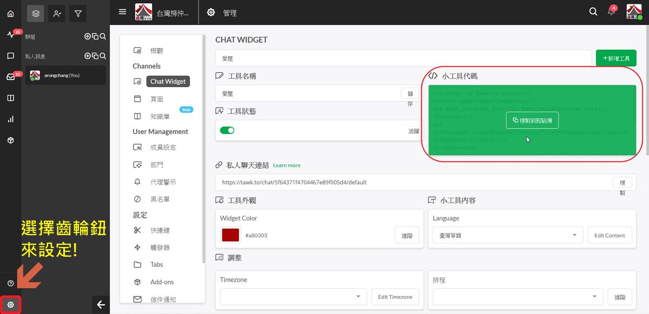Expand the schedule (排程) dropdown
The width and height of the screenshot is (649, 314).
pos(518,297)
